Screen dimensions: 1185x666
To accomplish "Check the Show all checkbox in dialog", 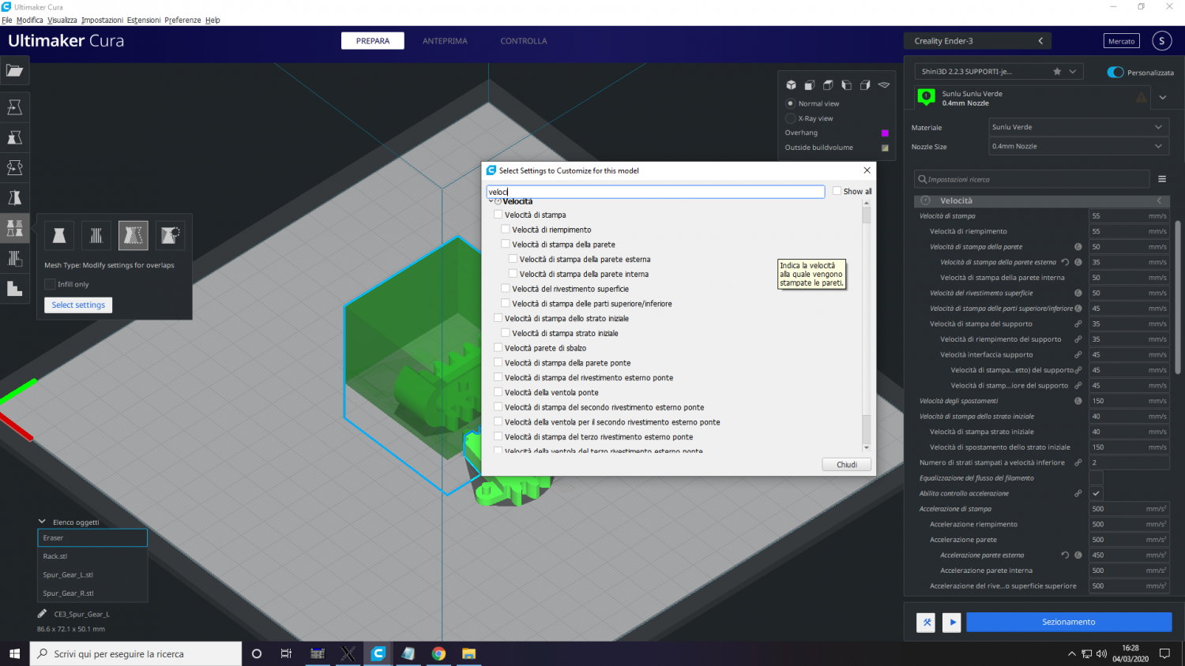I will point(837,191).
